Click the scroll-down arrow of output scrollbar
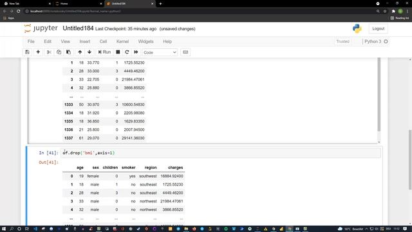Screen dimensions: 412x232 pos(379,142)
